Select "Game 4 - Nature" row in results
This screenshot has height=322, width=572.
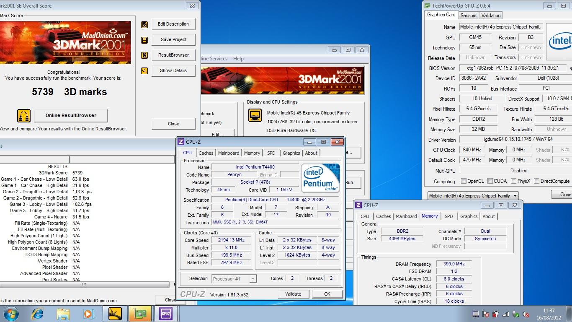pos(87,217)
